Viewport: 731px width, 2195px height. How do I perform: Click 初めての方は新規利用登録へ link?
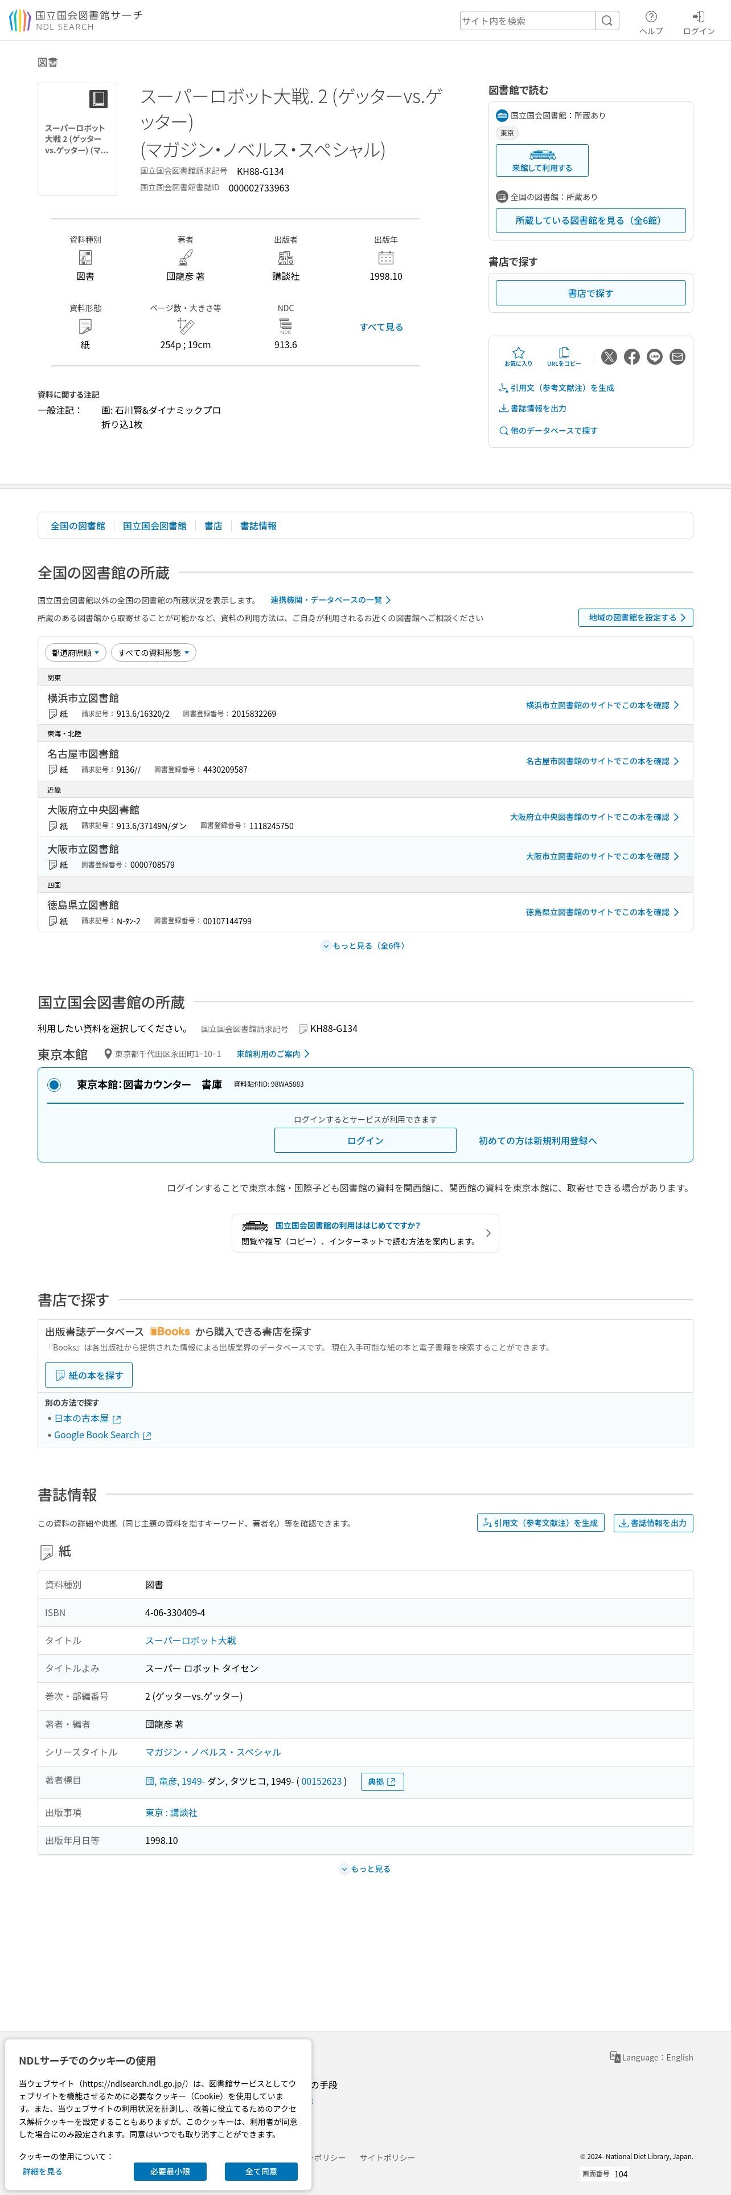point(538,1141)
